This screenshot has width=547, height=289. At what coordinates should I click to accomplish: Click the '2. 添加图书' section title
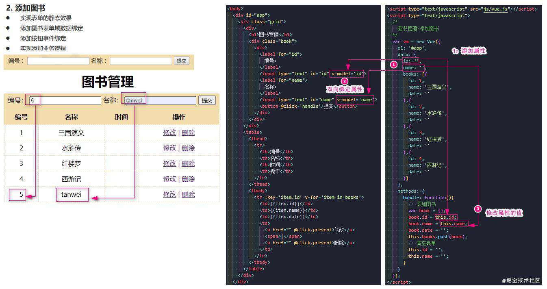[26, 8]
